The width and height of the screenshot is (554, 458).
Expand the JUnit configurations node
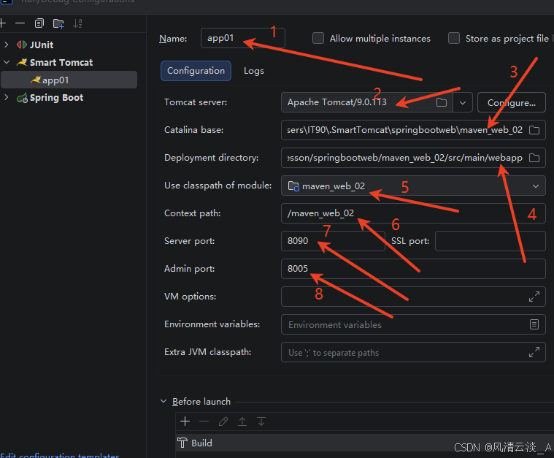(7, 45)
